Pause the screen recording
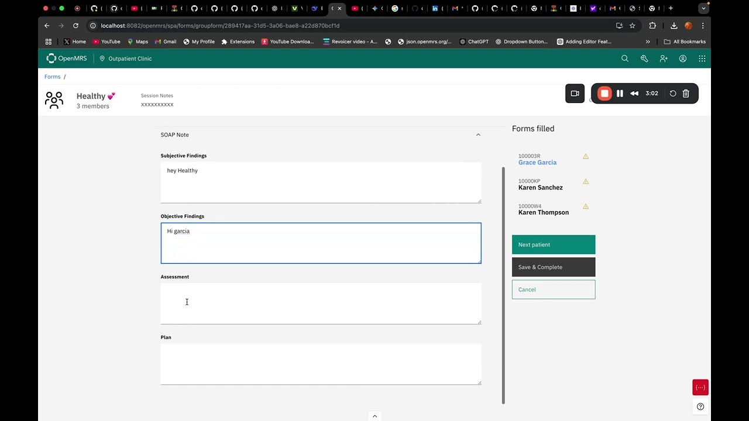 tap(620, 94)
